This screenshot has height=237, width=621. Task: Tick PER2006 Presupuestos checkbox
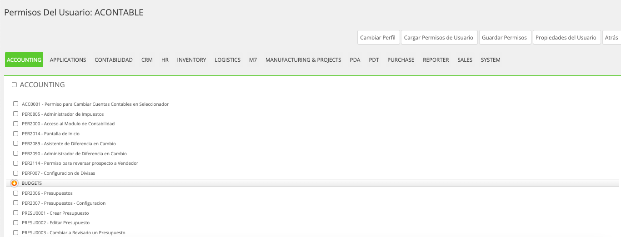tap(16, 193)
